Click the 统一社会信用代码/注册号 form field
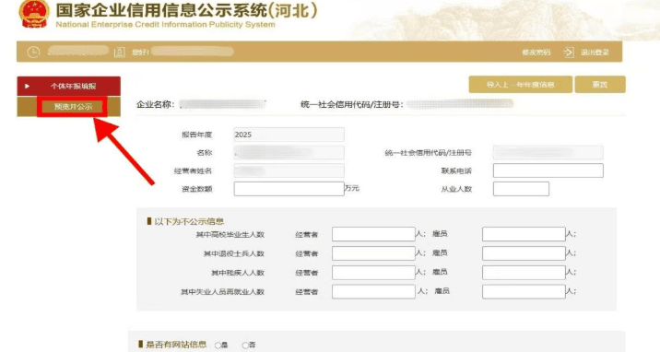 point(548,152)
